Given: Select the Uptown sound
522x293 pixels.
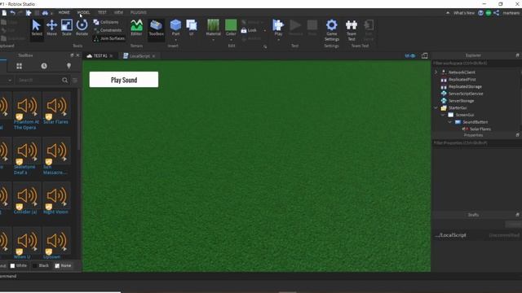Looking at the screenshot, I should 56,243.
